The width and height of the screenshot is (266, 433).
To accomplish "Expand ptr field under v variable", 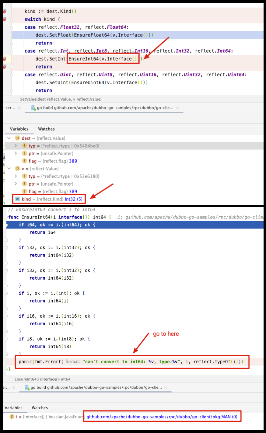I will coord(16,184).
